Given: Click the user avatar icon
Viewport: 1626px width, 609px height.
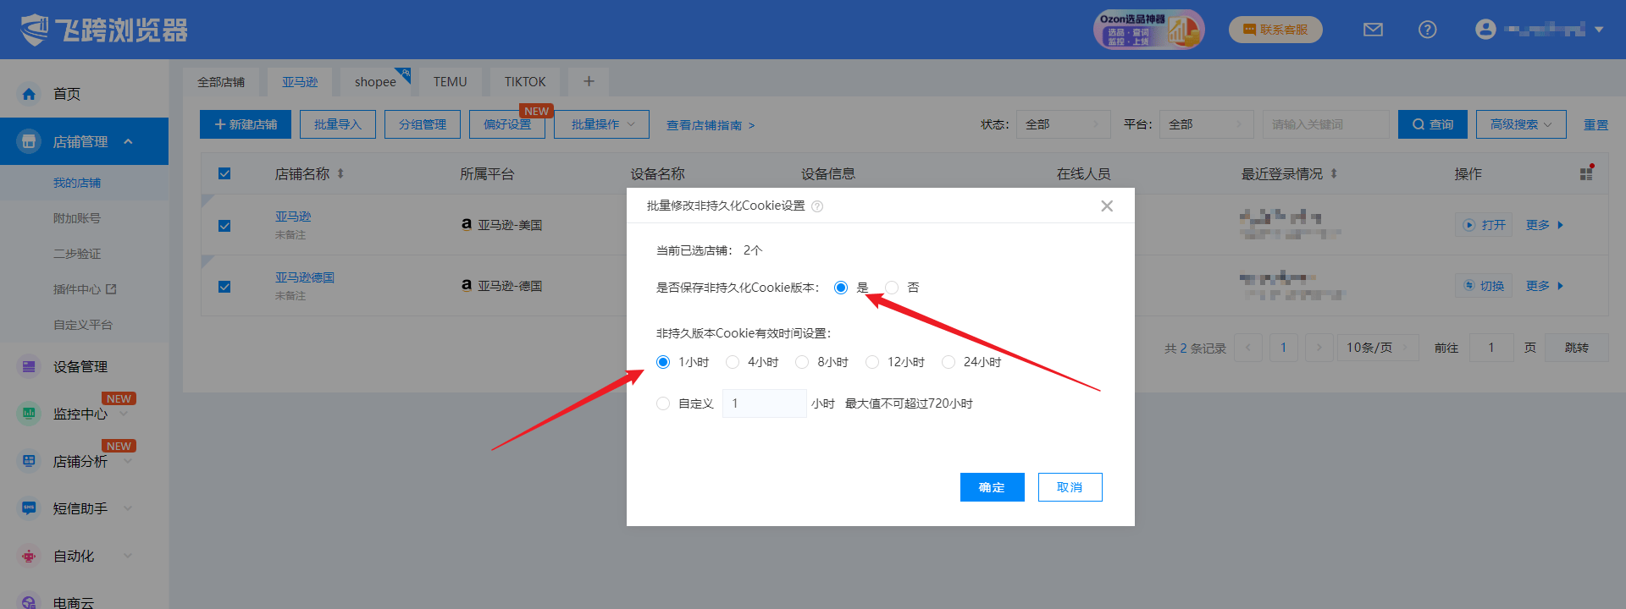Looking at the screenshot, I should (1485, 30).
